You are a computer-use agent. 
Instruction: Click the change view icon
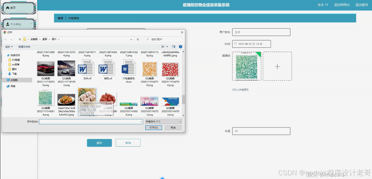163,47
